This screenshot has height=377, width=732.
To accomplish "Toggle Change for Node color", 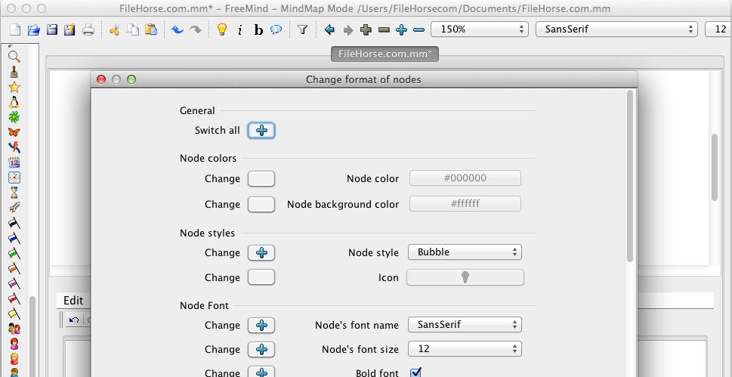I will tap(261, 179).
